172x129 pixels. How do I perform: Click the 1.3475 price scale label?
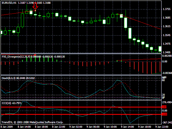click(x=167, y=44)
